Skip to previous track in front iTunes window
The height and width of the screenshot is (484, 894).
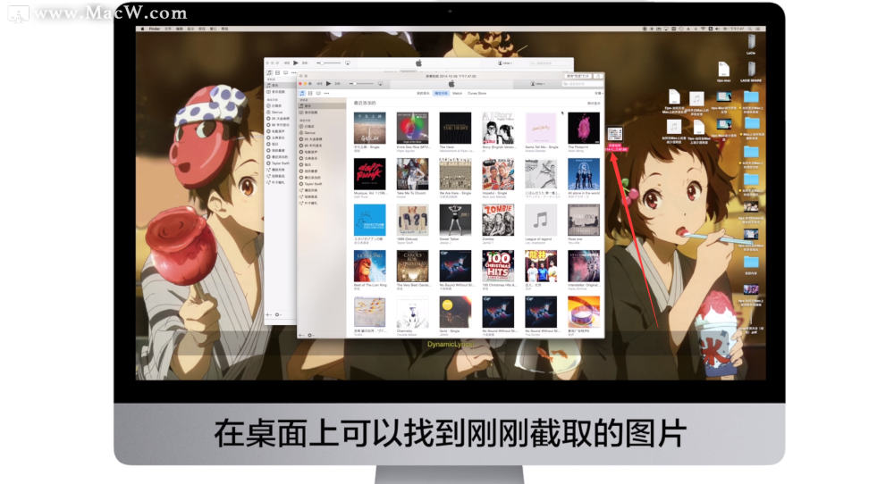(x=320, y=84)
